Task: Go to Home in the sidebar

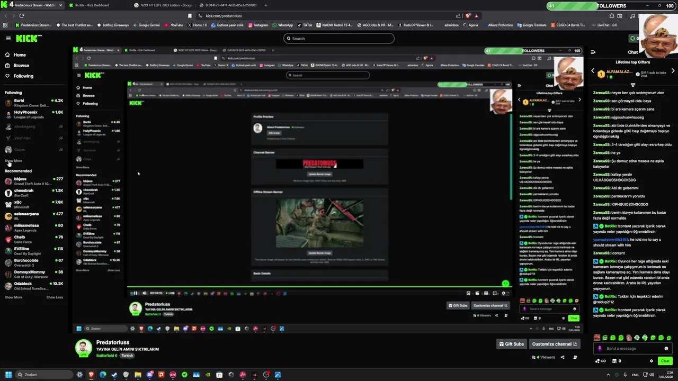Action: click(x=20, y=55)
